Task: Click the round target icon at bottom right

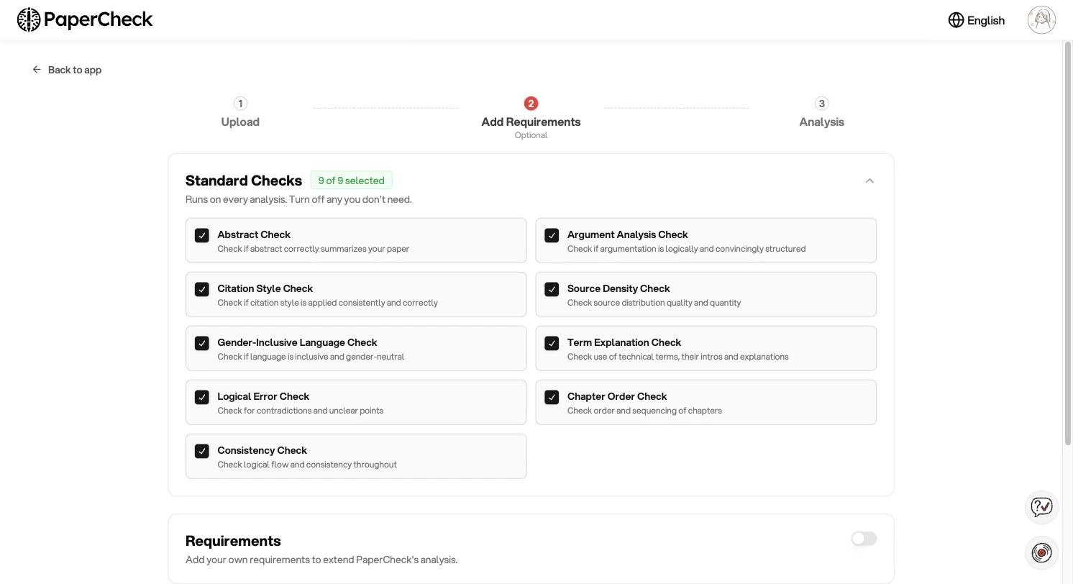Action: [1041, 553]
